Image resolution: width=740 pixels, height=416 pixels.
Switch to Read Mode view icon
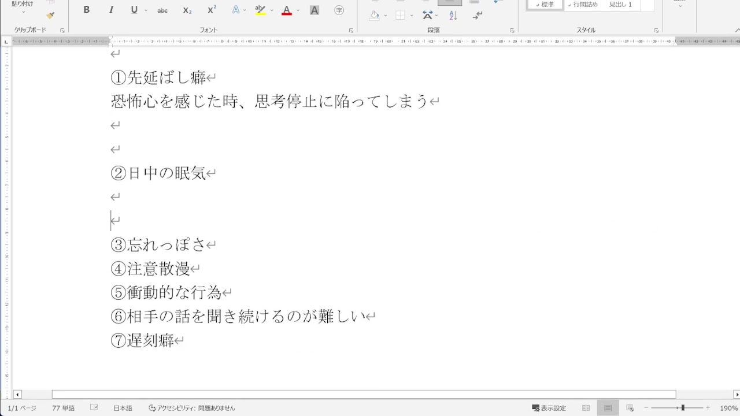click(x=586, y=408)
